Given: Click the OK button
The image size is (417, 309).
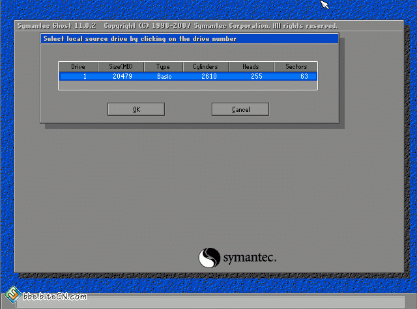Looking at the screenshot, I should [x=136, y=109].
